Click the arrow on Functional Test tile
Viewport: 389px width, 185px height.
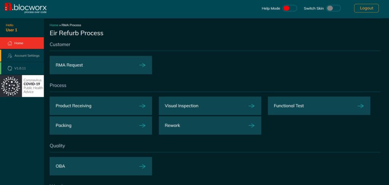coord(361,106)
